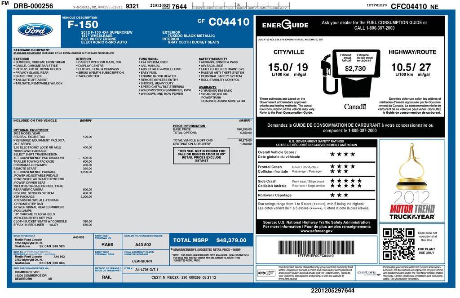
Task: Click the Ford Extended Service Plan logo
Action: point(266,273)
